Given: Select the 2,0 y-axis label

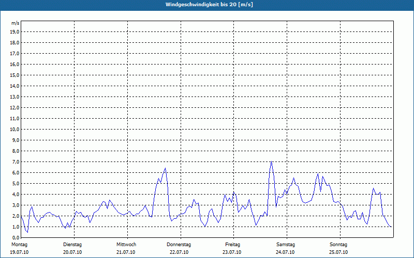Looking at the screenshot, I should [16, 216].
